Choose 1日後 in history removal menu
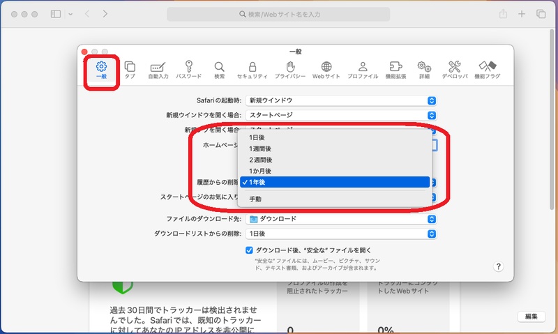Image resolution: width=558 pixels, height=334 pixels. click(335, 137)
